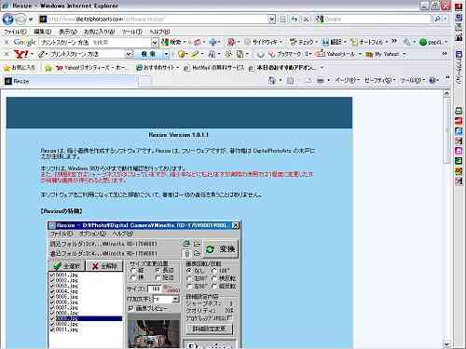Viewport: 466px width, 349px height.
Task: Open the ファイル(F) menu
Action: (15, 32)
